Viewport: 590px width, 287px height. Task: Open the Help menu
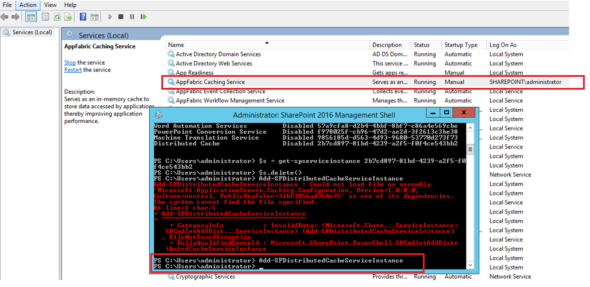tap(70, 5)
